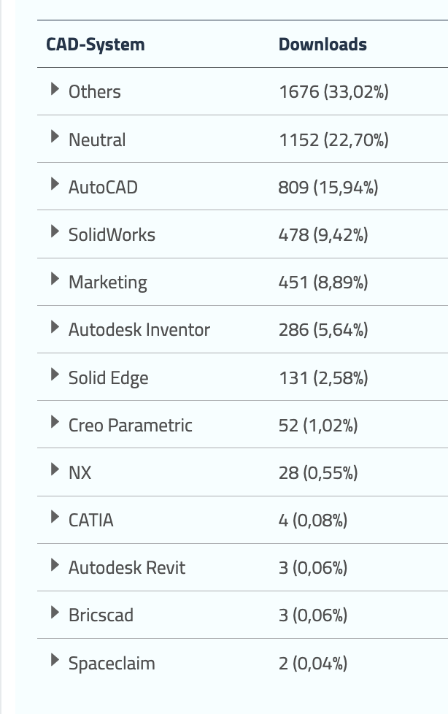This screenshot has width=448, height=714.
Task: Select the Autodesk Inventor label
Action: (139, 330)
